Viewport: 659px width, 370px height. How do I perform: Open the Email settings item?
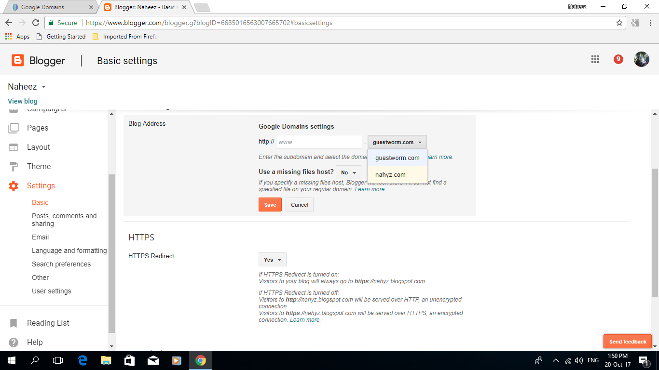[41, 237]
